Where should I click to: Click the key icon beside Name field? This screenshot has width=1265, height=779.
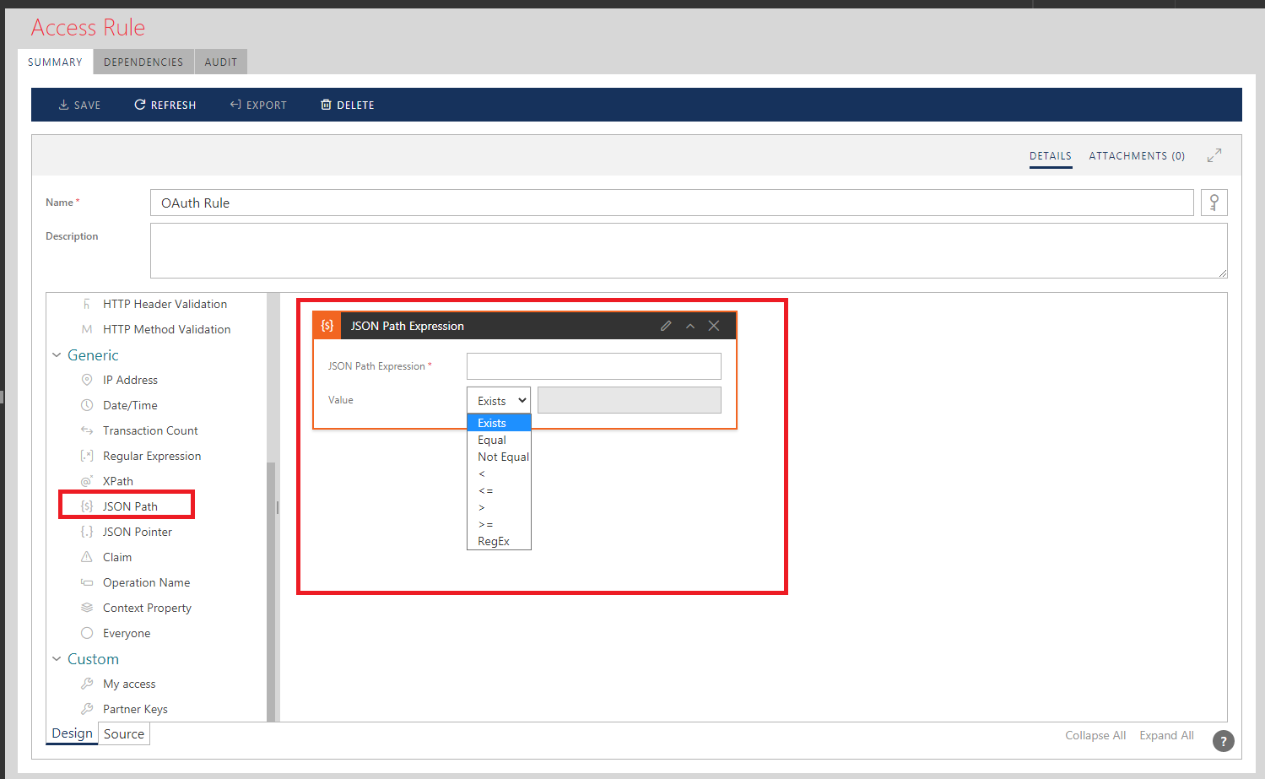click(1214, 203)
